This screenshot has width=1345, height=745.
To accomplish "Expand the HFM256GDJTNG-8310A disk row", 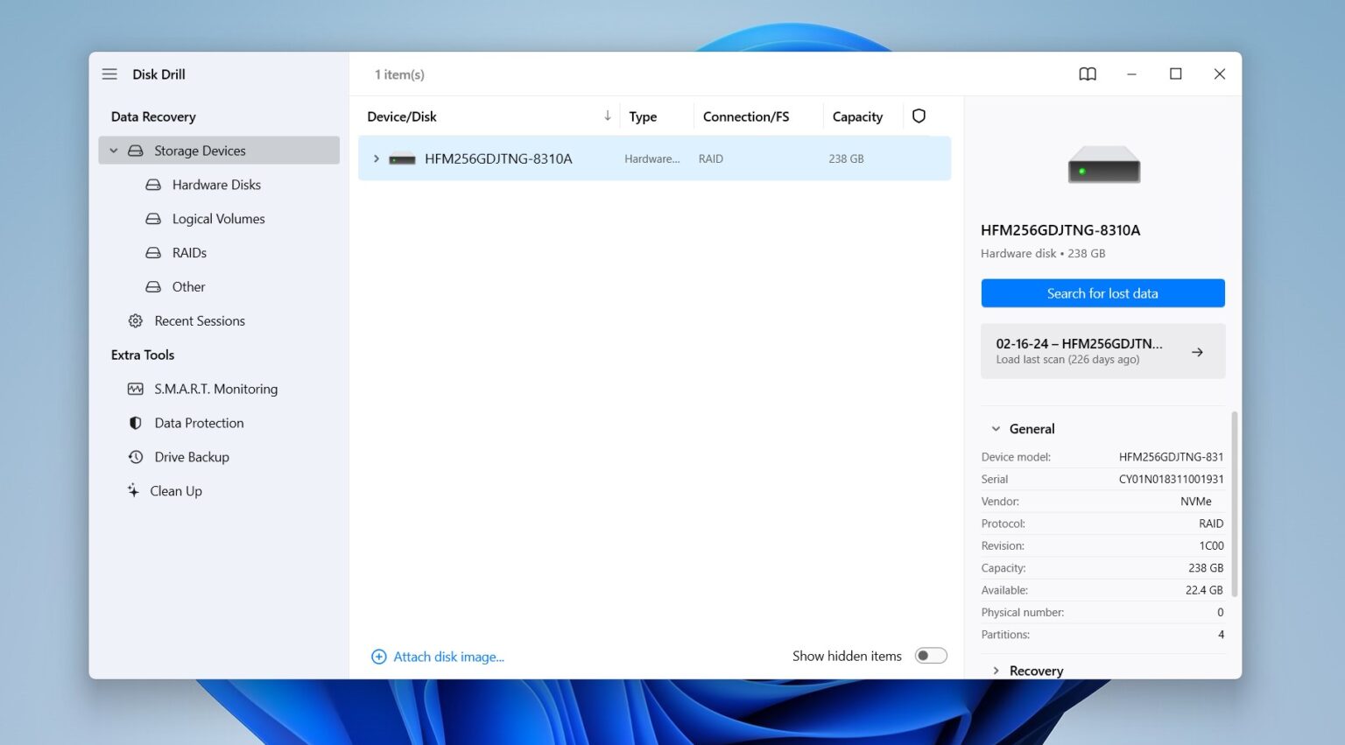I will point(377,158).
